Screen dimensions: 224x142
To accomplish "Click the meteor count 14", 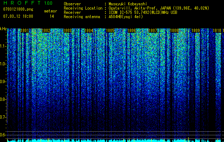I will [52, 16].
